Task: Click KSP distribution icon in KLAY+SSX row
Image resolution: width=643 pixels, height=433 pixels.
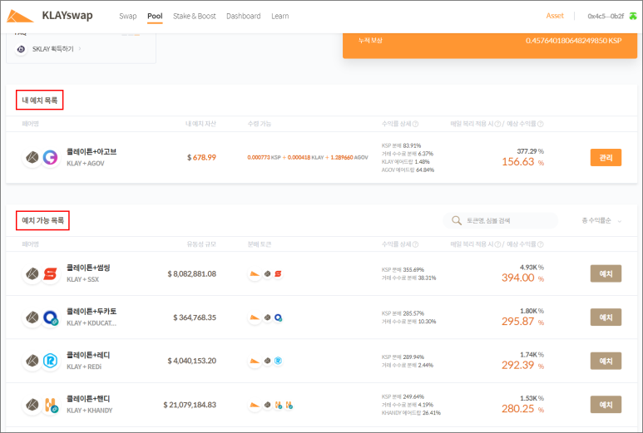Action: [255, 273]
